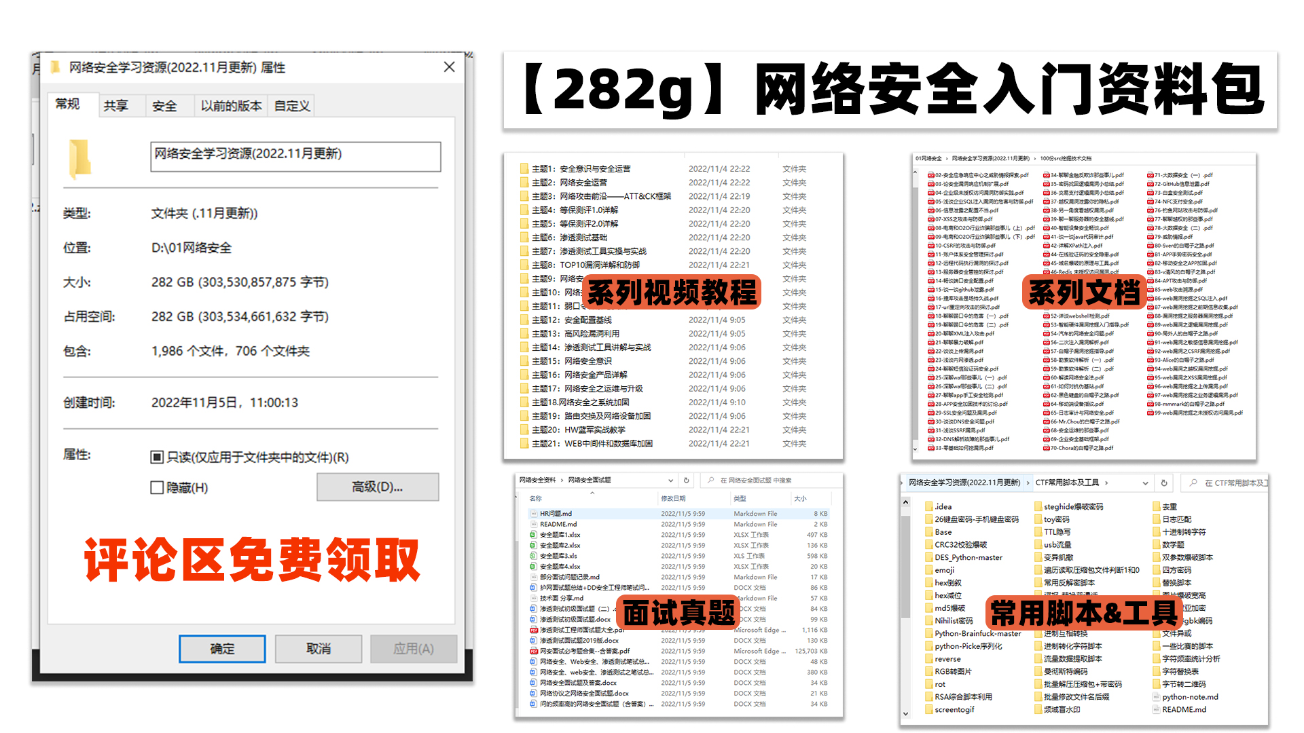
Task: Click the folder name input field in the properties dialog
Action: point(295,156)
